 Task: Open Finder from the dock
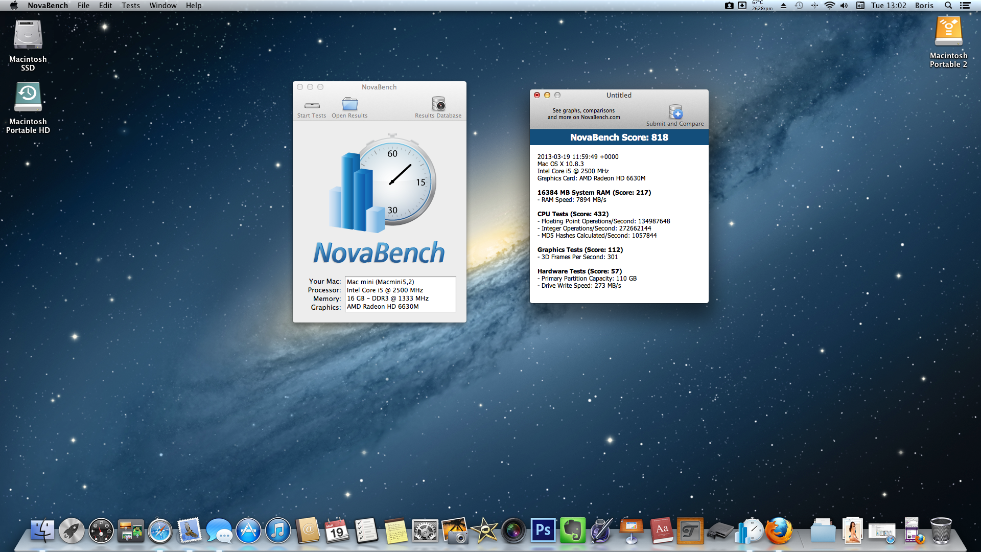coord(42,531)
